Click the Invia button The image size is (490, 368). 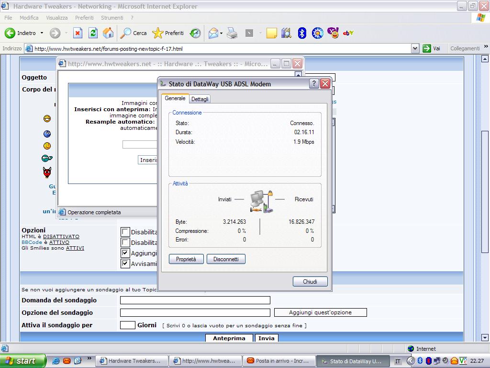[x=267, y=338]
